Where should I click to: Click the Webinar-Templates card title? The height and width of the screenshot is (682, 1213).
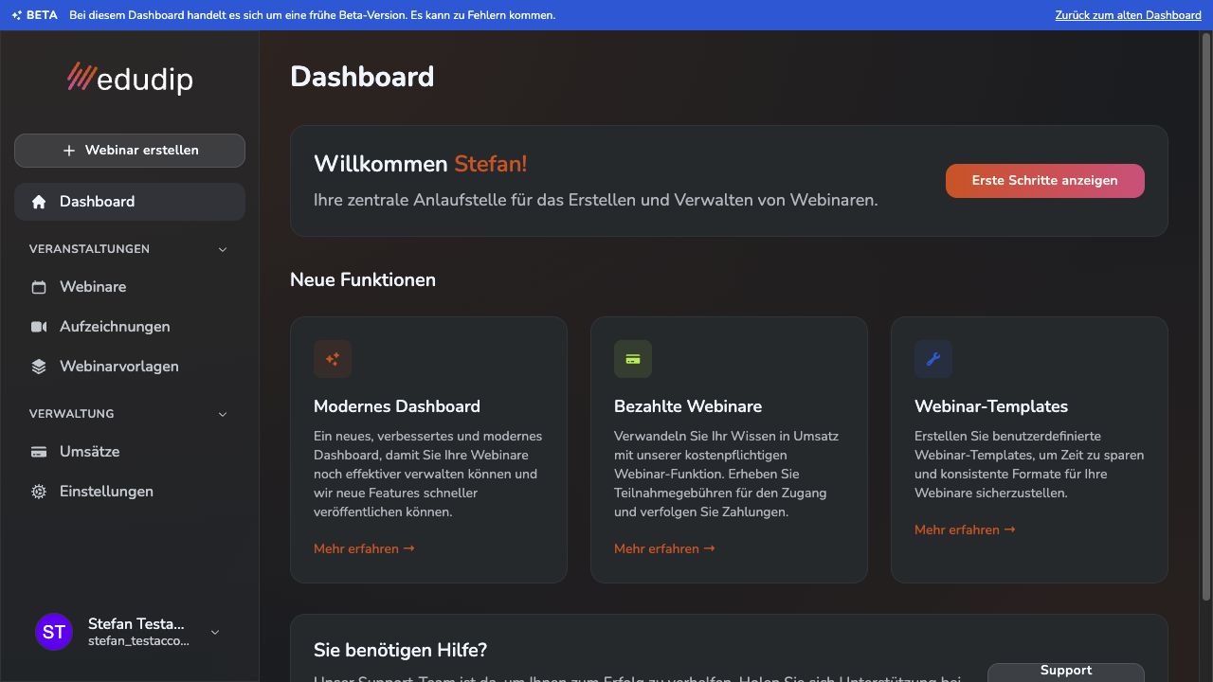tap(991, 406)
